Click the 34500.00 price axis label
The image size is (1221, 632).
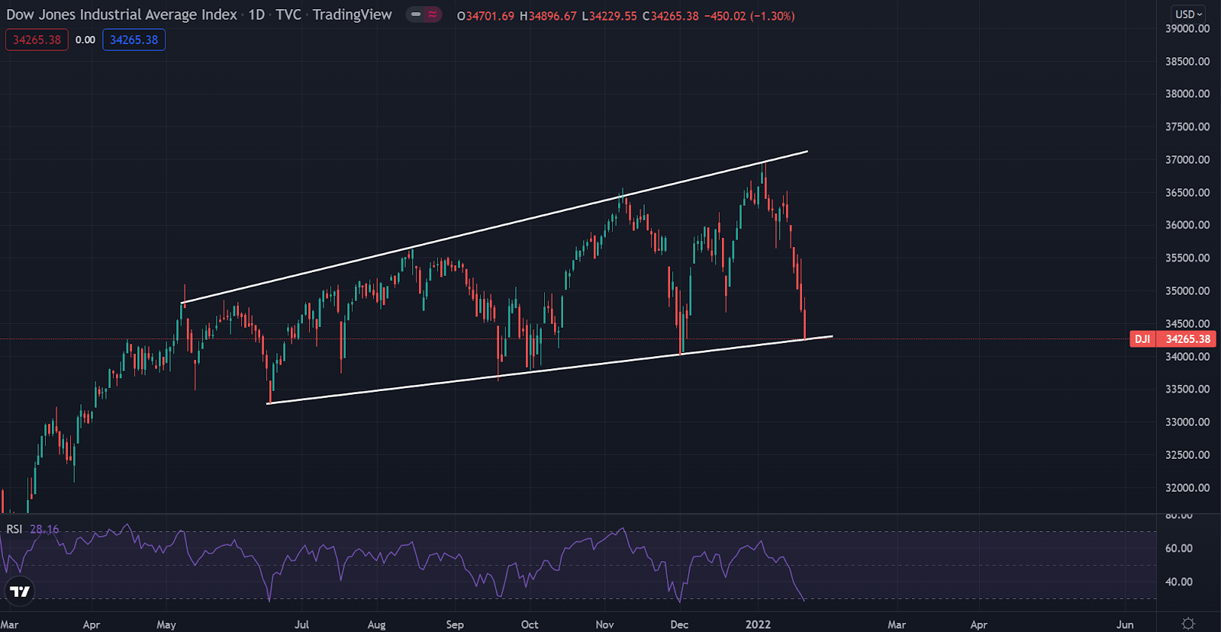point(1187,324)
